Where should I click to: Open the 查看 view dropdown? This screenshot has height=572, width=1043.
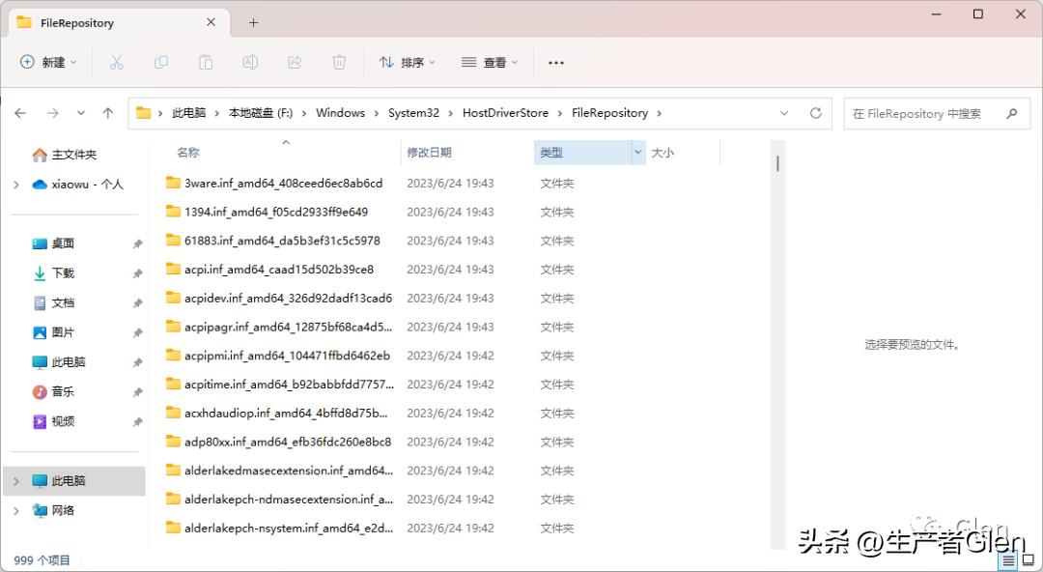click(489, 61)
